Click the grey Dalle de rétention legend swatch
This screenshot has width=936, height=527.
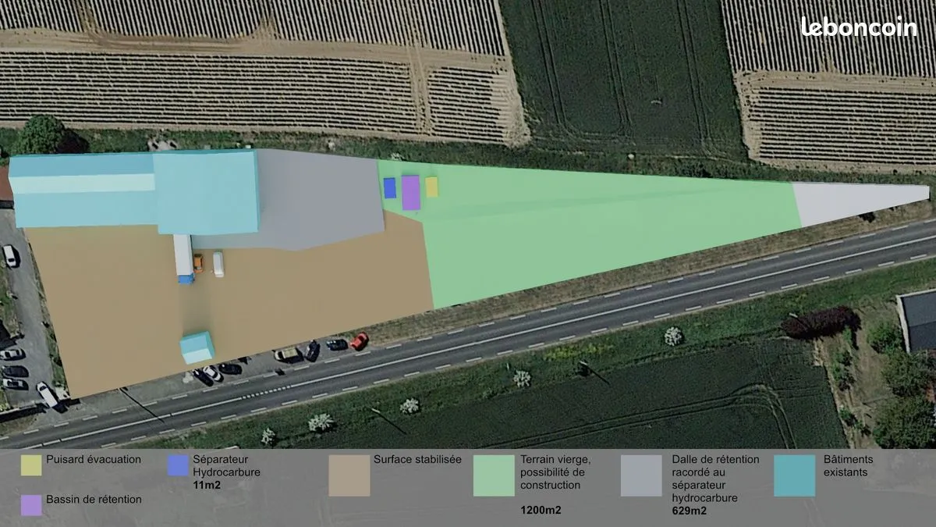click(x=641, y=475)
